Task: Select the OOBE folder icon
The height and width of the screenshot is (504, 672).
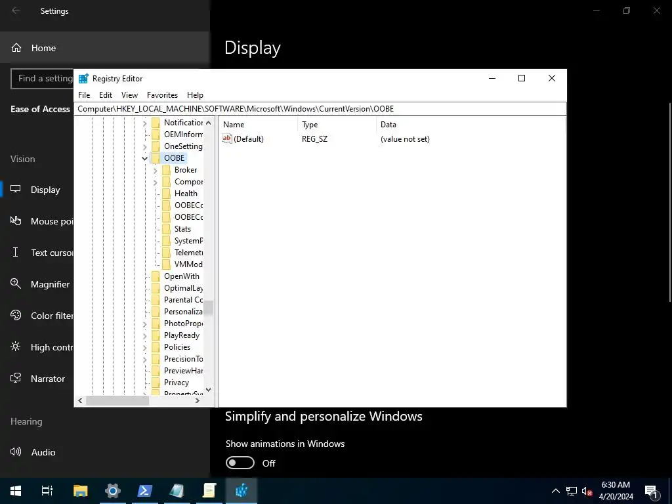Action: [156, 158]
